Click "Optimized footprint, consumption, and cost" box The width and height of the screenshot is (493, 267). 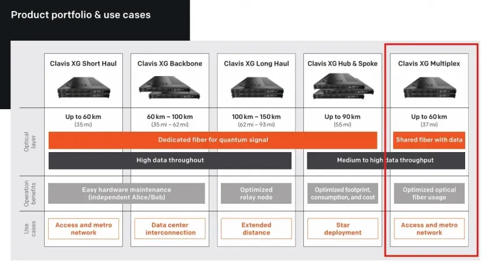tap(343, 193)
